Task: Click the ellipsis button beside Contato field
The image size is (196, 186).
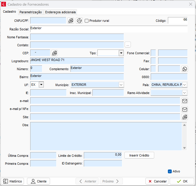Action: coord(128,45)
